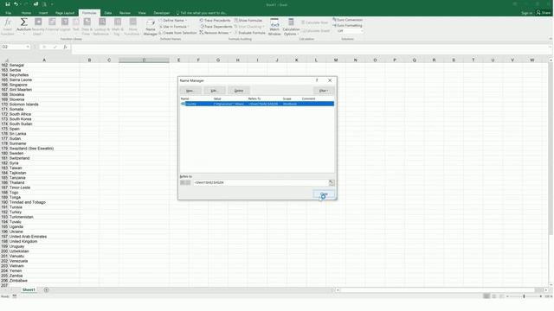The width and height of the screenshot is (554, 311).
Task: Click the collapse range icon beside Refers to
Action: tap(331, 182)
